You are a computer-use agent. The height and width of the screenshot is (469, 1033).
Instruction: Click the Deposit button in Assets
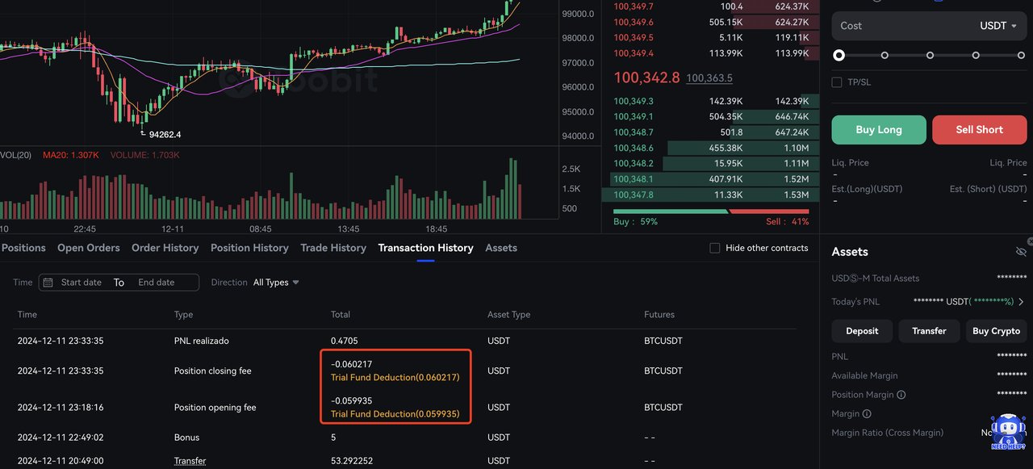[x=862, y=331]
